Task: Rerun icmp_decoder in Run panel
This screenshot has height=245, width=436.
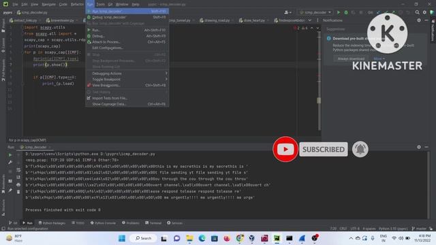Action: 10,155
